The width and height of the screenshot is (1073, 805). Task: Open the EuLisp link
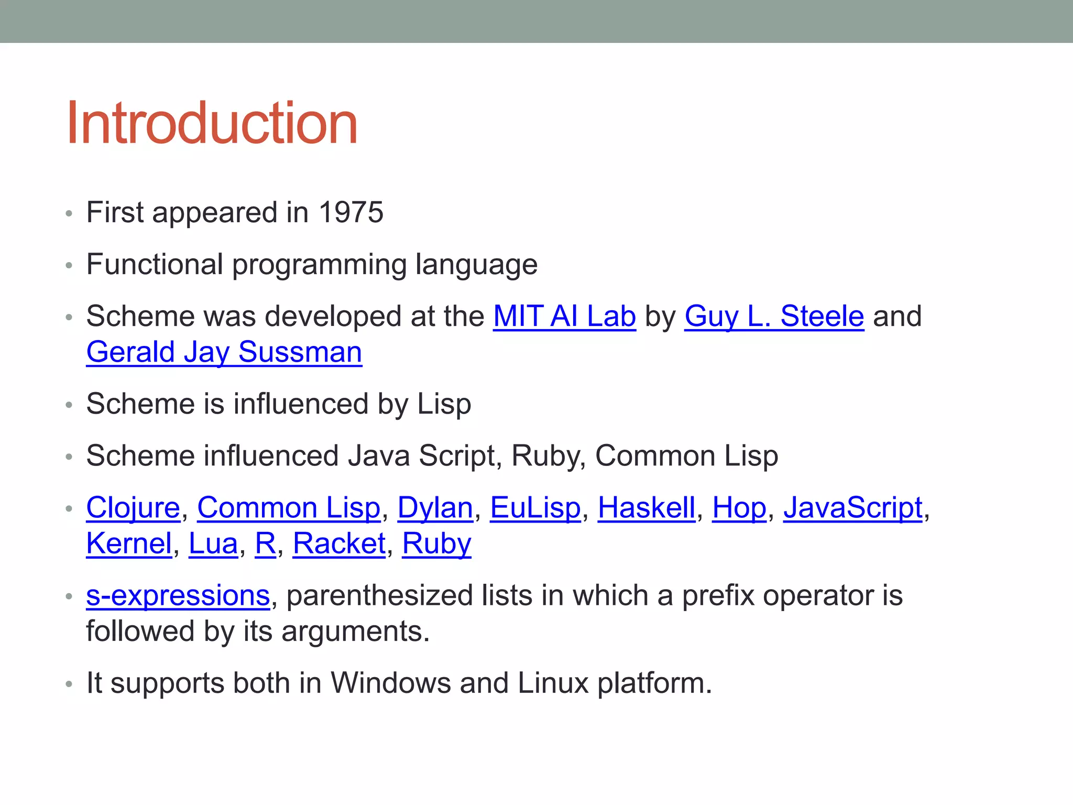coord(535,508)
